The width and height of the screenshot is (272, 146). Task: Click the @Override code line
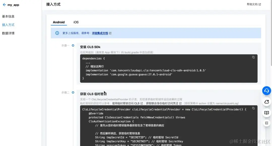(96, 114)
